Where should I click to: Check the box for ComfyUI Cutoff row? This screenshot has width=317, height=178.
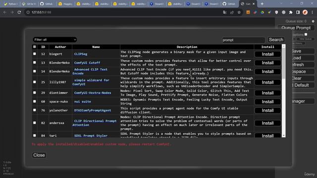point(35,63)
